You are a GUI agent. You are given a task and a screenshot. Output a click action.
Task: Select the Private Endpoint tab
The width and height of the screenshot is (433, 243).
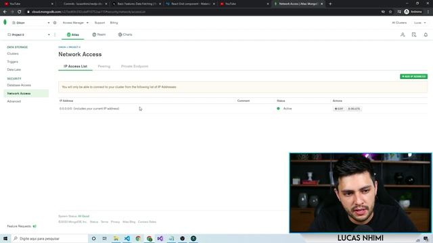pyautogui.click(x=135, y=66)
